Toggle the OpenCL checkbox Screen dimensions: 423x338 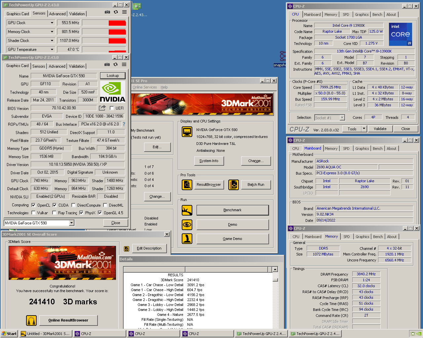point(33,205)
